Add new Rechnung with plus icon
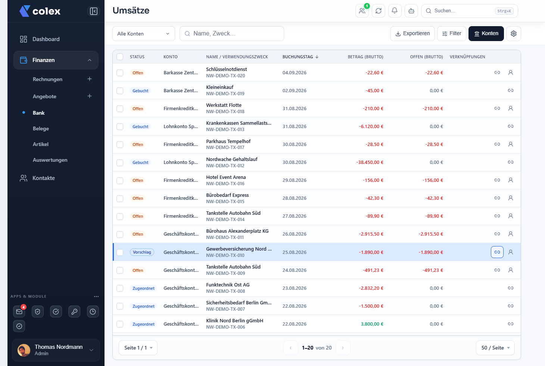Image resolution: width=545 pixels, height=366 pixels. tap(90, 79)
